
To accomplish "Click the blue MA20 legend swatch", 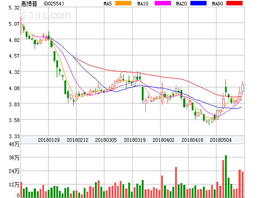I will tap(198, 3).
